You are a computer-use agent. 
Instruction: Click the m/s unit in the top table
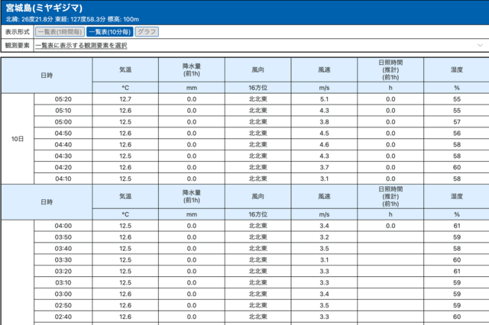tap(324, 88)
